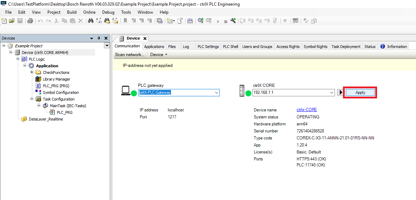Open the Online menu
Image resolution: width=416 pixels, height=200 pixels.
click(89, 12)
